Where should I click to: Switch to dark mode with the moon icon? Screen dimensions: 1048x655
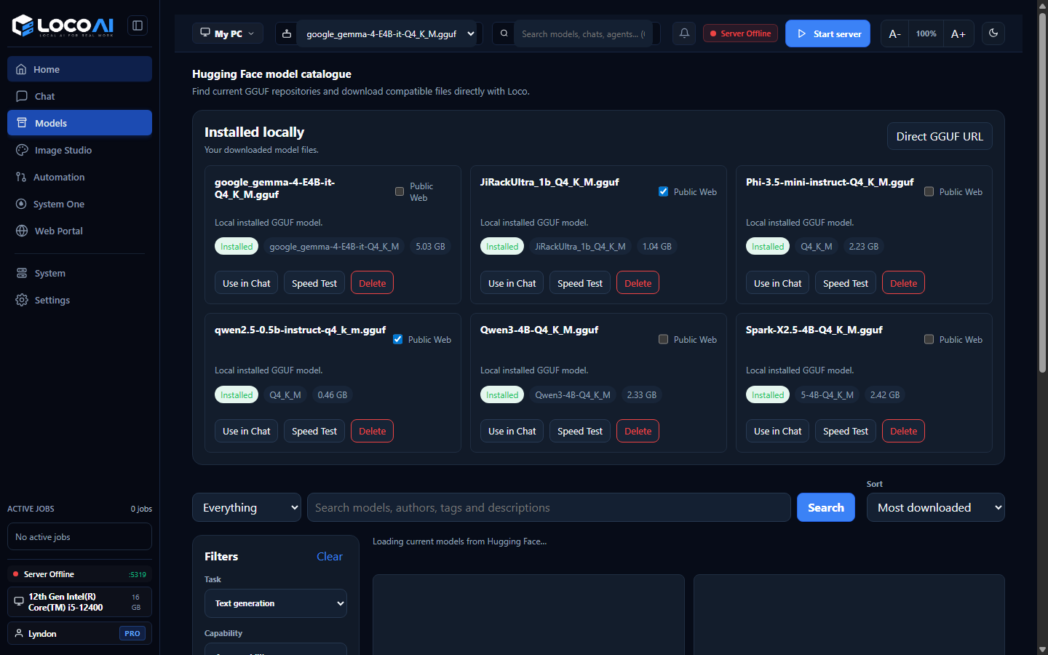click(993, 33)
